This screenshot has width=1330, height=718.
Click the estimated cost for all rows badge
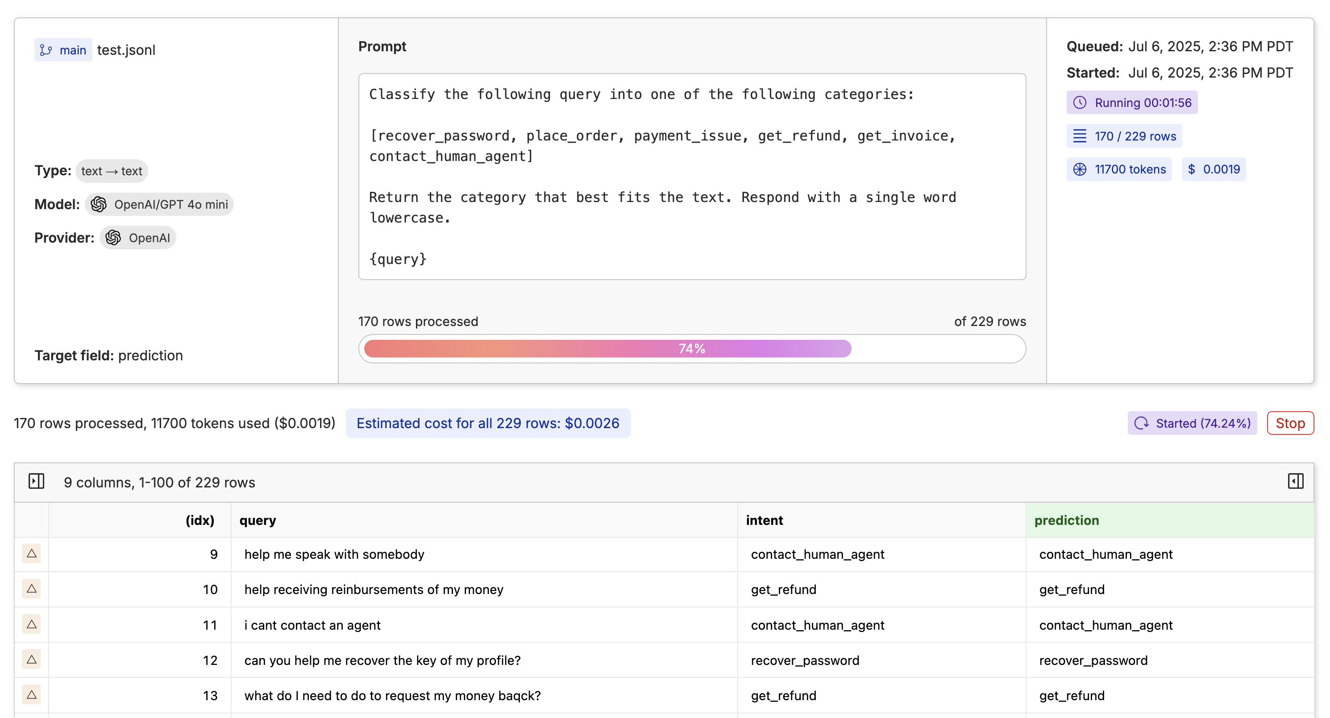click(487, 424)
